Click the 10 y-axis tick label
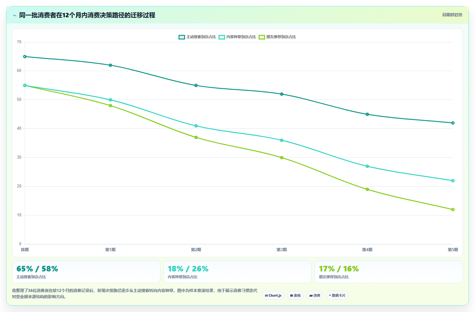Image resolution: width=475 pixels, height=312 pixels. pyautogui.click(x=19, y=215)
